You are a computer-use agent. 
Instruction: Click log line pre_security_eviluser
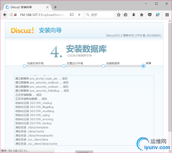click(42, 87)
